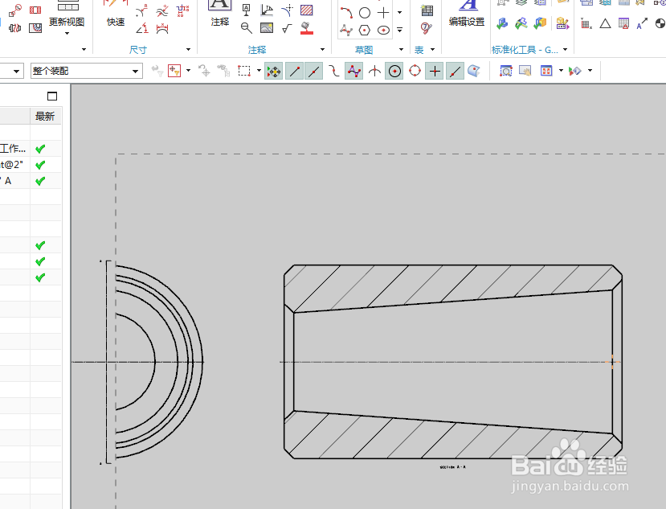
Task: Expand the 表 group dropdown arrow
Action: pos(432,50)
